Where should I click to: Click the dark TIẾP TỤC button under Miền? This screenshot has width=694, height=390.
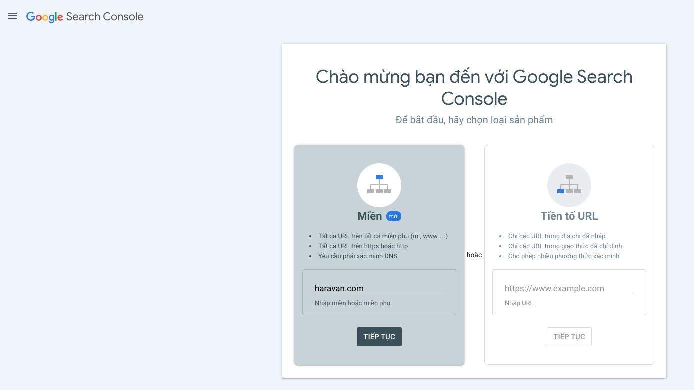coord(379,337)
